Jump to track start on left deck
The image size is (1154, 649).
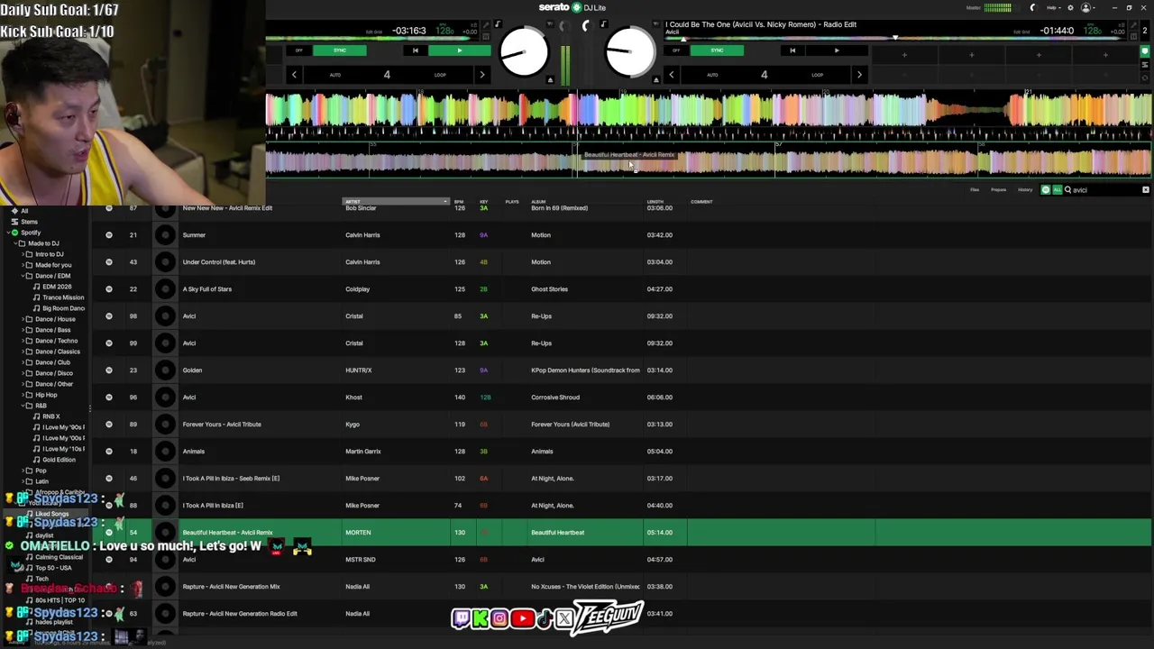pyautogui.click(x=415, y=50)
